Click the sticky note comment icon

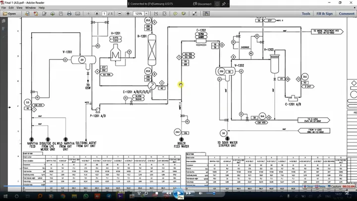[175, 14]
